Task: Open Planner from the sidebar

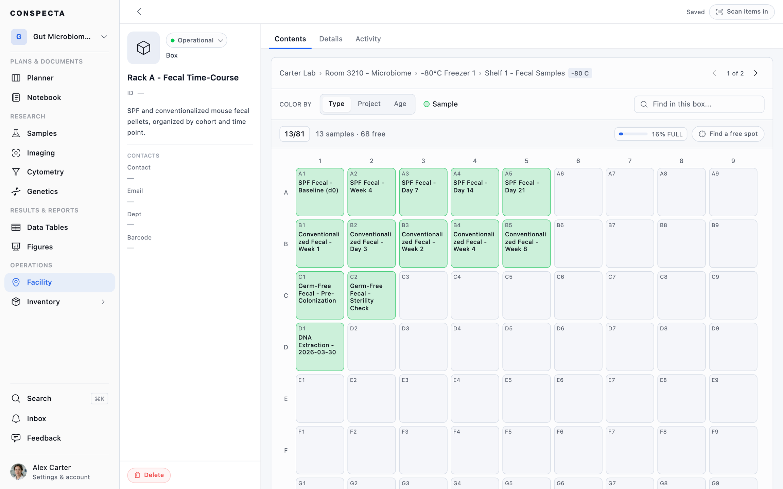Action: pos(60,78)
